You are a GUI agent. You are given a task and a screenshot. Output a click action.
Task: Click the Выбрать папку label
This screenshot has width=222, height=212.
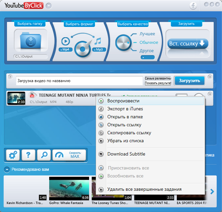[x=30, y=24]
